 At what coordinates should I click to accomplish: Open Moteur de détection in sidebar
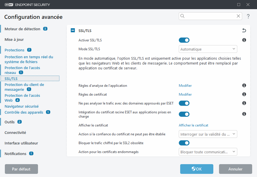click(x=22, y=29)
